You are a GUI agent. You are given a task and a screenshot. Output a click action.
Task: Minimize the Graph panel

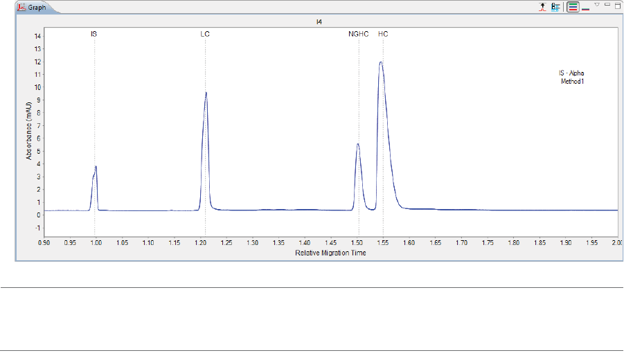tap(607, 5)
